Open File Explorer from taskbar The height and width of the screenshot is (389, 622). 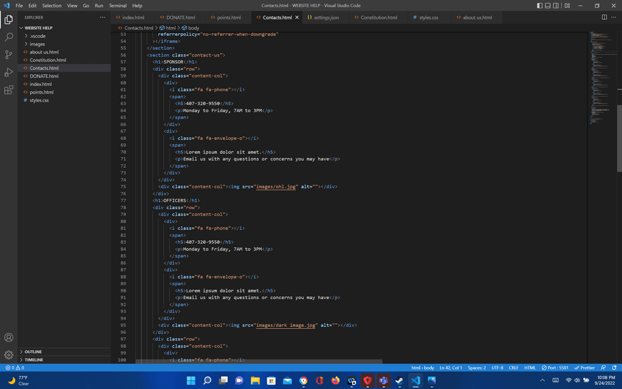[255, 380]
